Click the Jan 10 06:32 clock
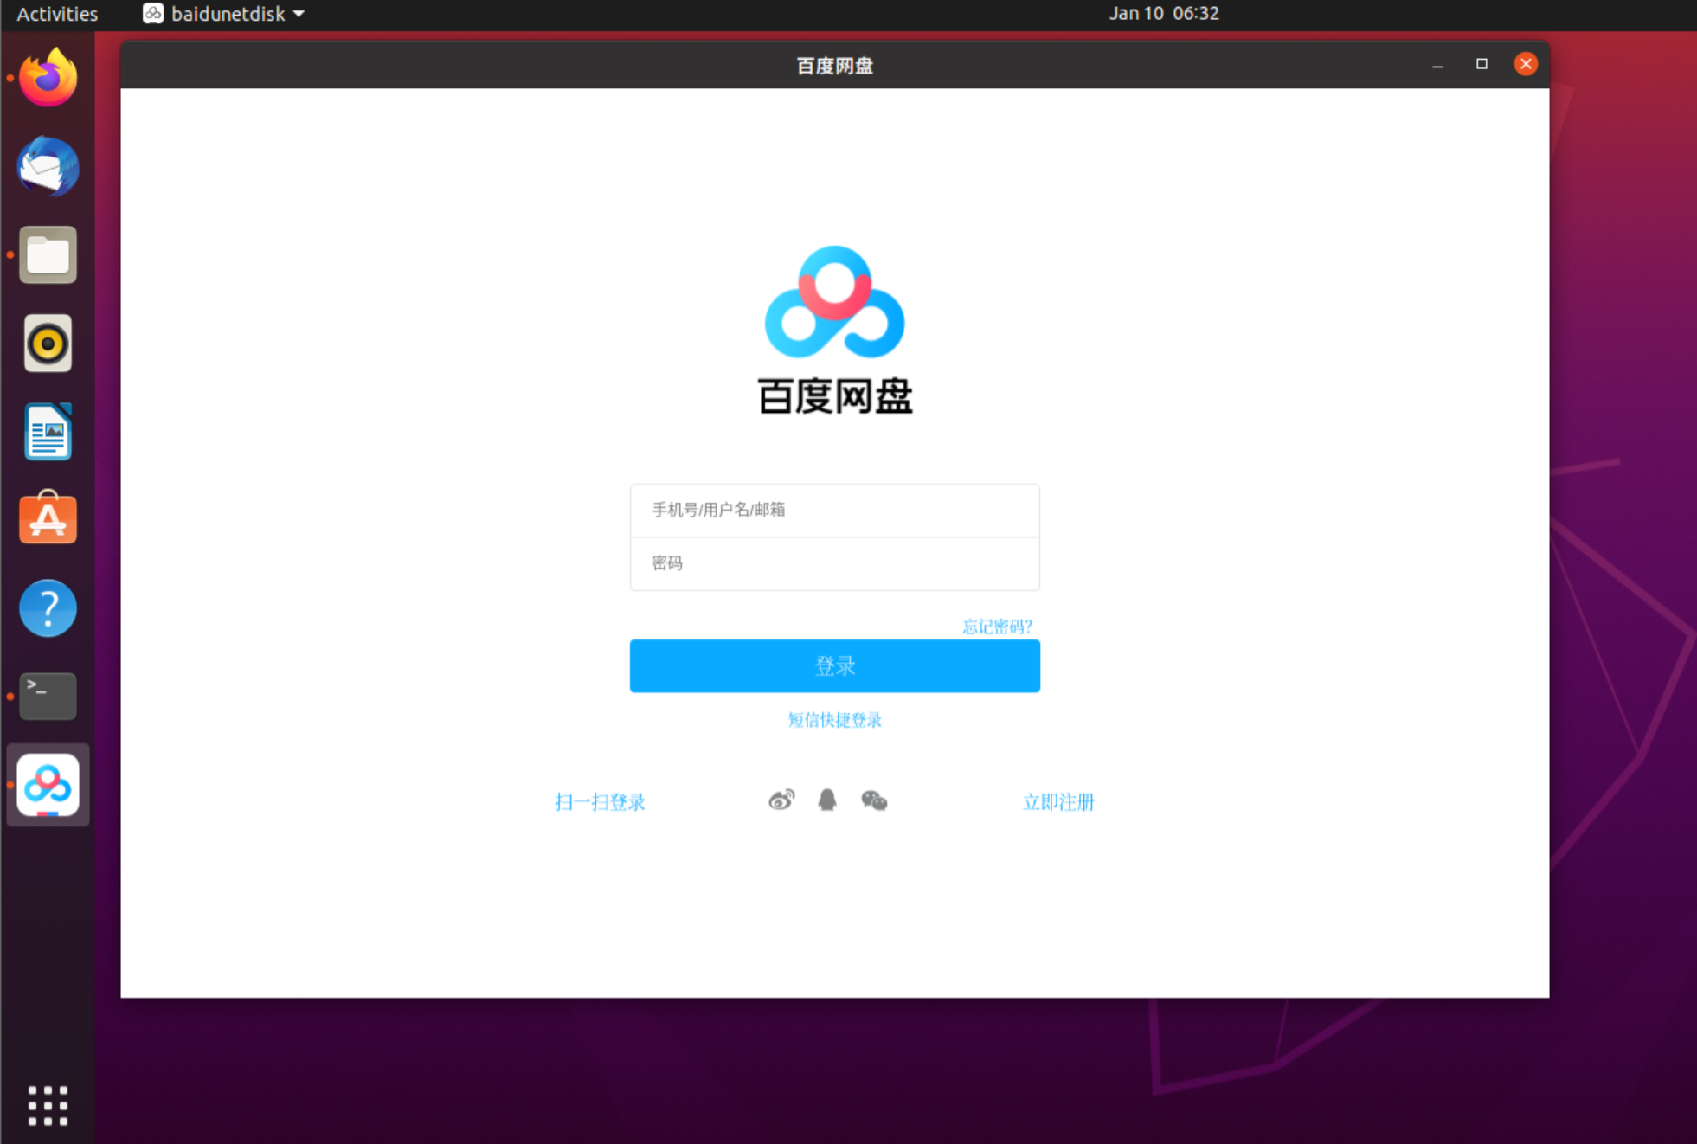This screenshot has width=1697, height=1144. click(x=1164, y=14)
